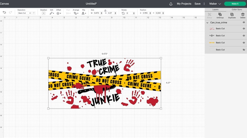Open the Flip tool
Viewport: 247px width, 138px height.
click(x=84, y=13)
